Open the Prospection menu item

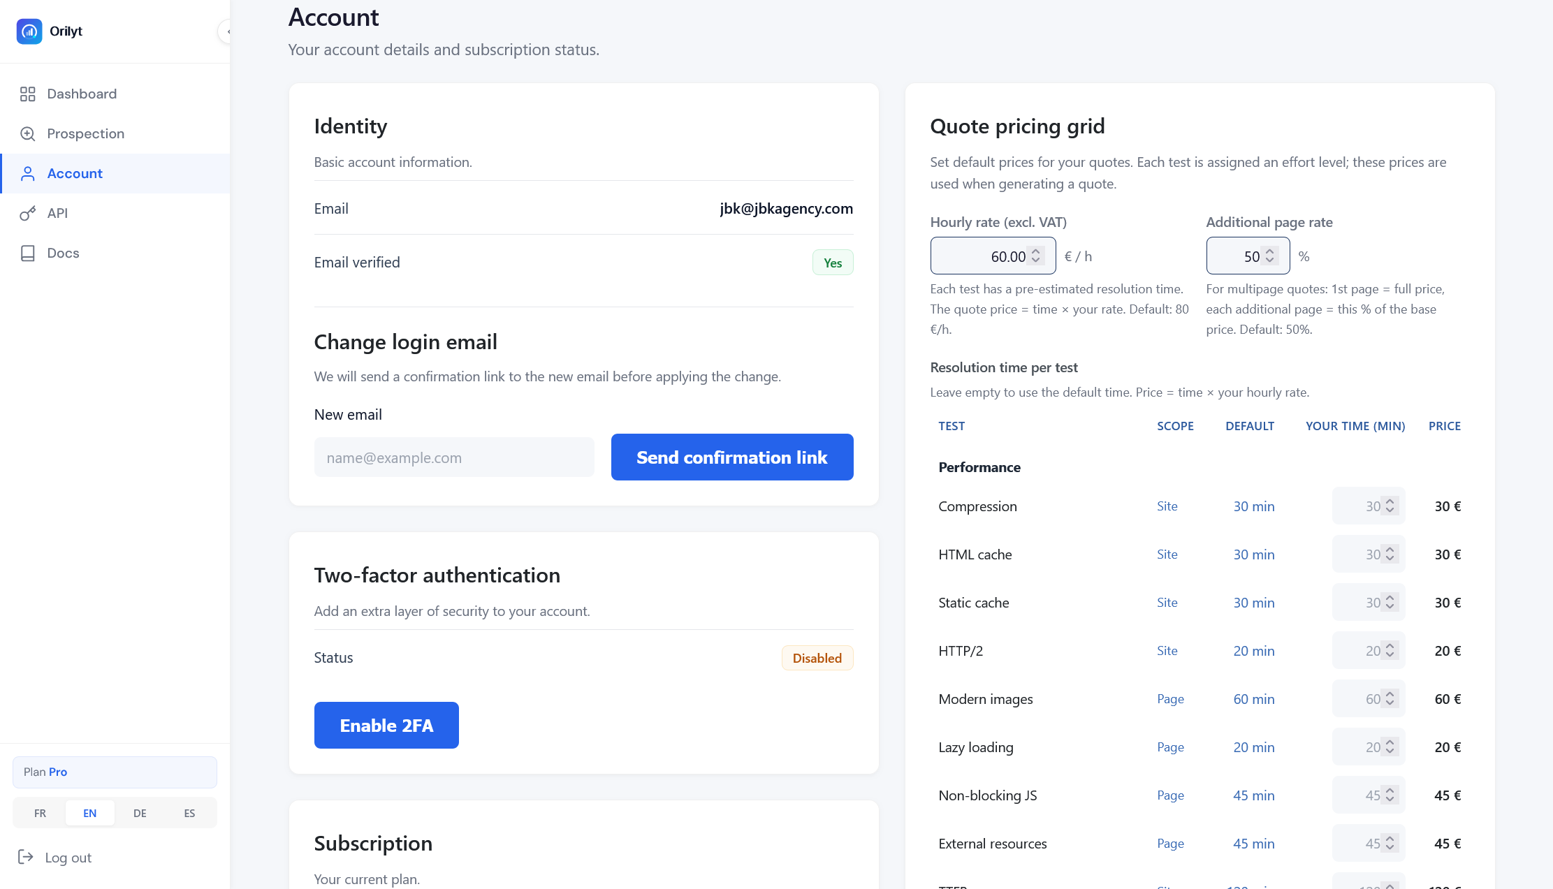(85, 134)
